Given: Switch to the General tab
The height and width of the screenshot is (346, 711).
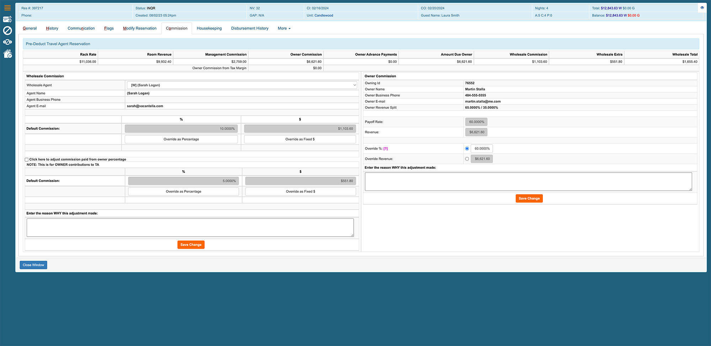Looking at the screenshot, I should [30, 28].
